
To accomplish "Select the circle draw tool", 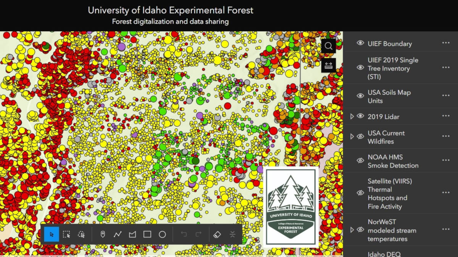I will tap(162, 234).
